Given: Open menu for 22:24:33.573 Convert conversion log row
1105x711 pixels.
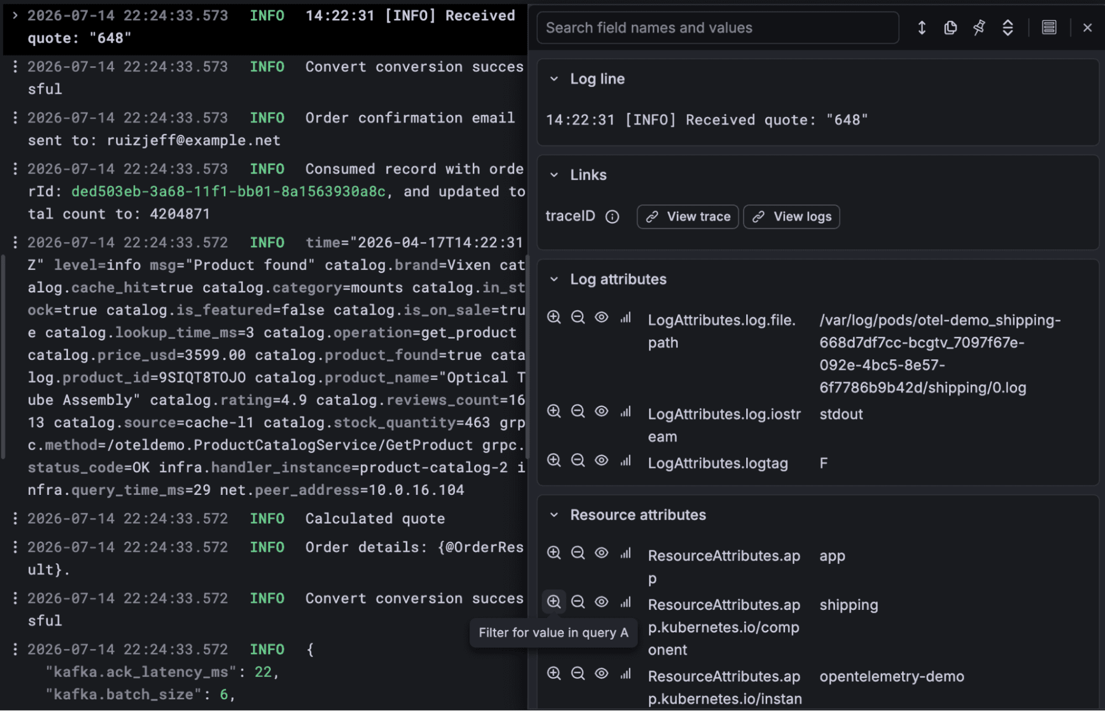Looking at the screenshot, I should [15, 67].
